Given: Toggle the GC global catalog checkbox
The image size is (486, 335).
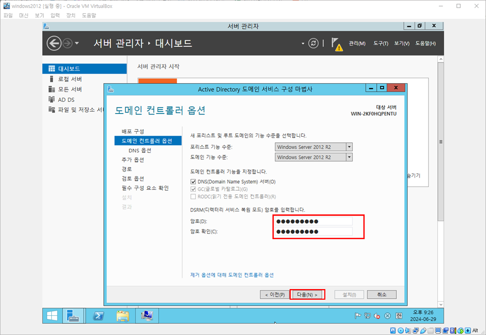Looking at the screenshot, I should coord(193,189).
